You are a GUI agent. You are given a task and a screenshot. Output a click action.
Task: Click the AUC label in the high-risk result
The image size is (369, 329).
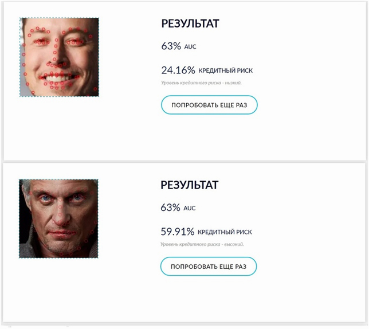point(190,208)
